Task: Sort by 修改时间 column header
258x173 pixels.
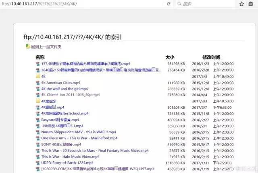Action: (x=211, y=57)
